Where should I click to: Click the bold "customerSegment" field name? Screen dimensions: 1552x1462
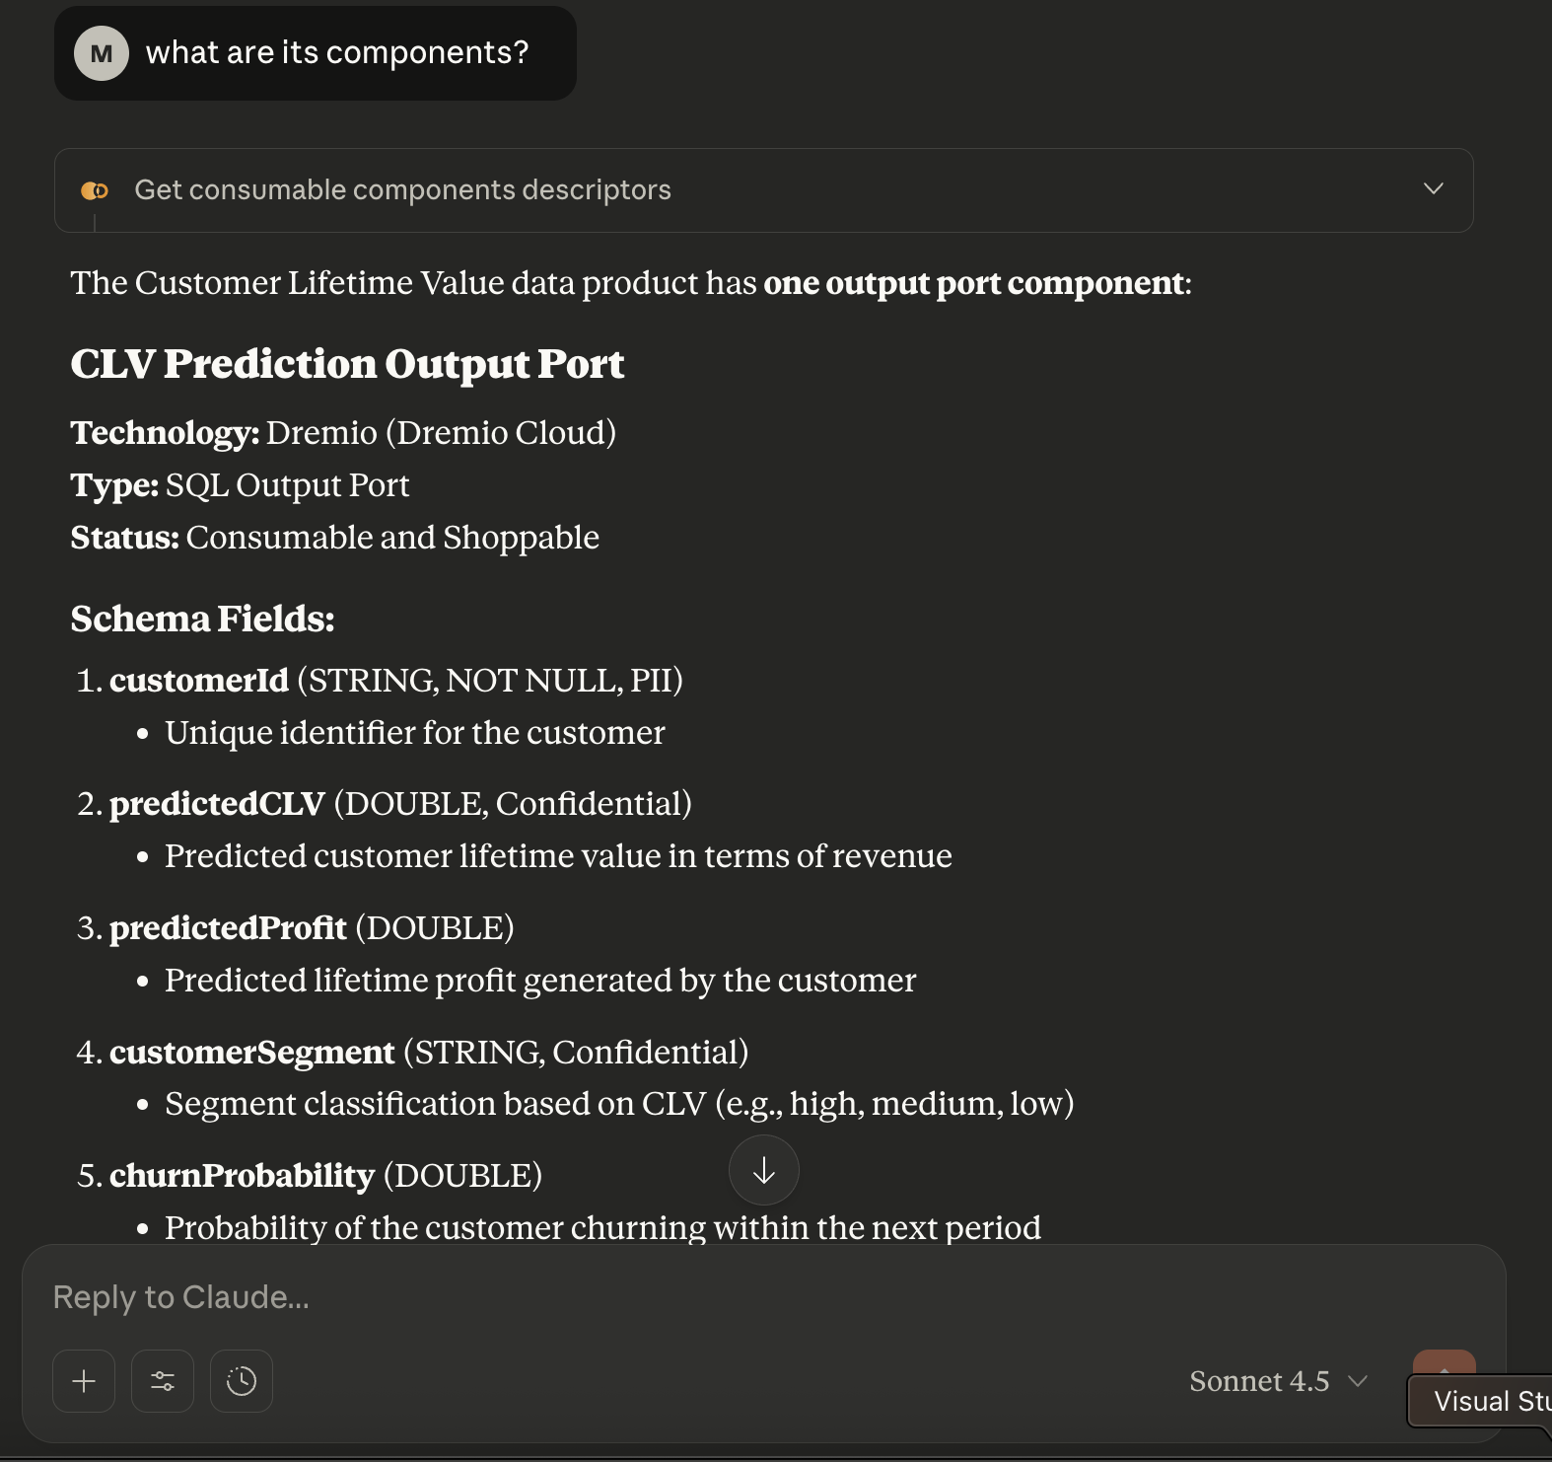click(252, 1053)
